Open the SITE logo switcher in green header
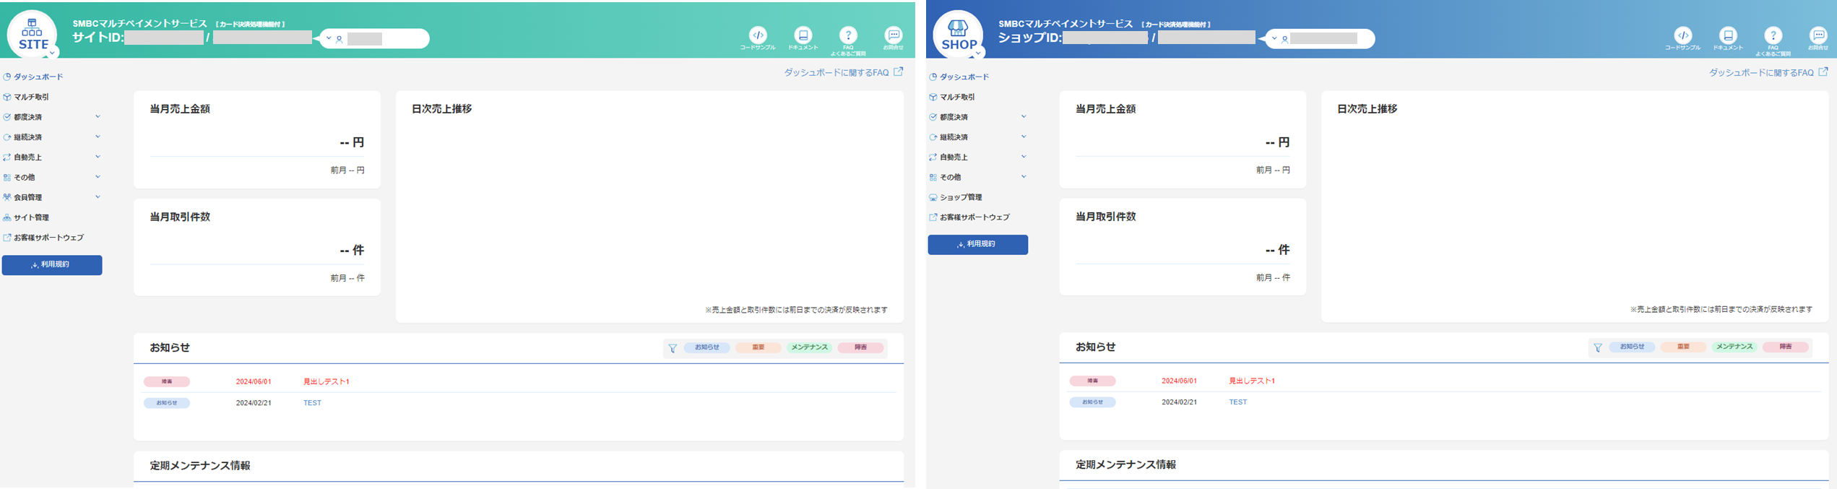This screenshot has width=1837, height=489. click(x=32, y=35)
